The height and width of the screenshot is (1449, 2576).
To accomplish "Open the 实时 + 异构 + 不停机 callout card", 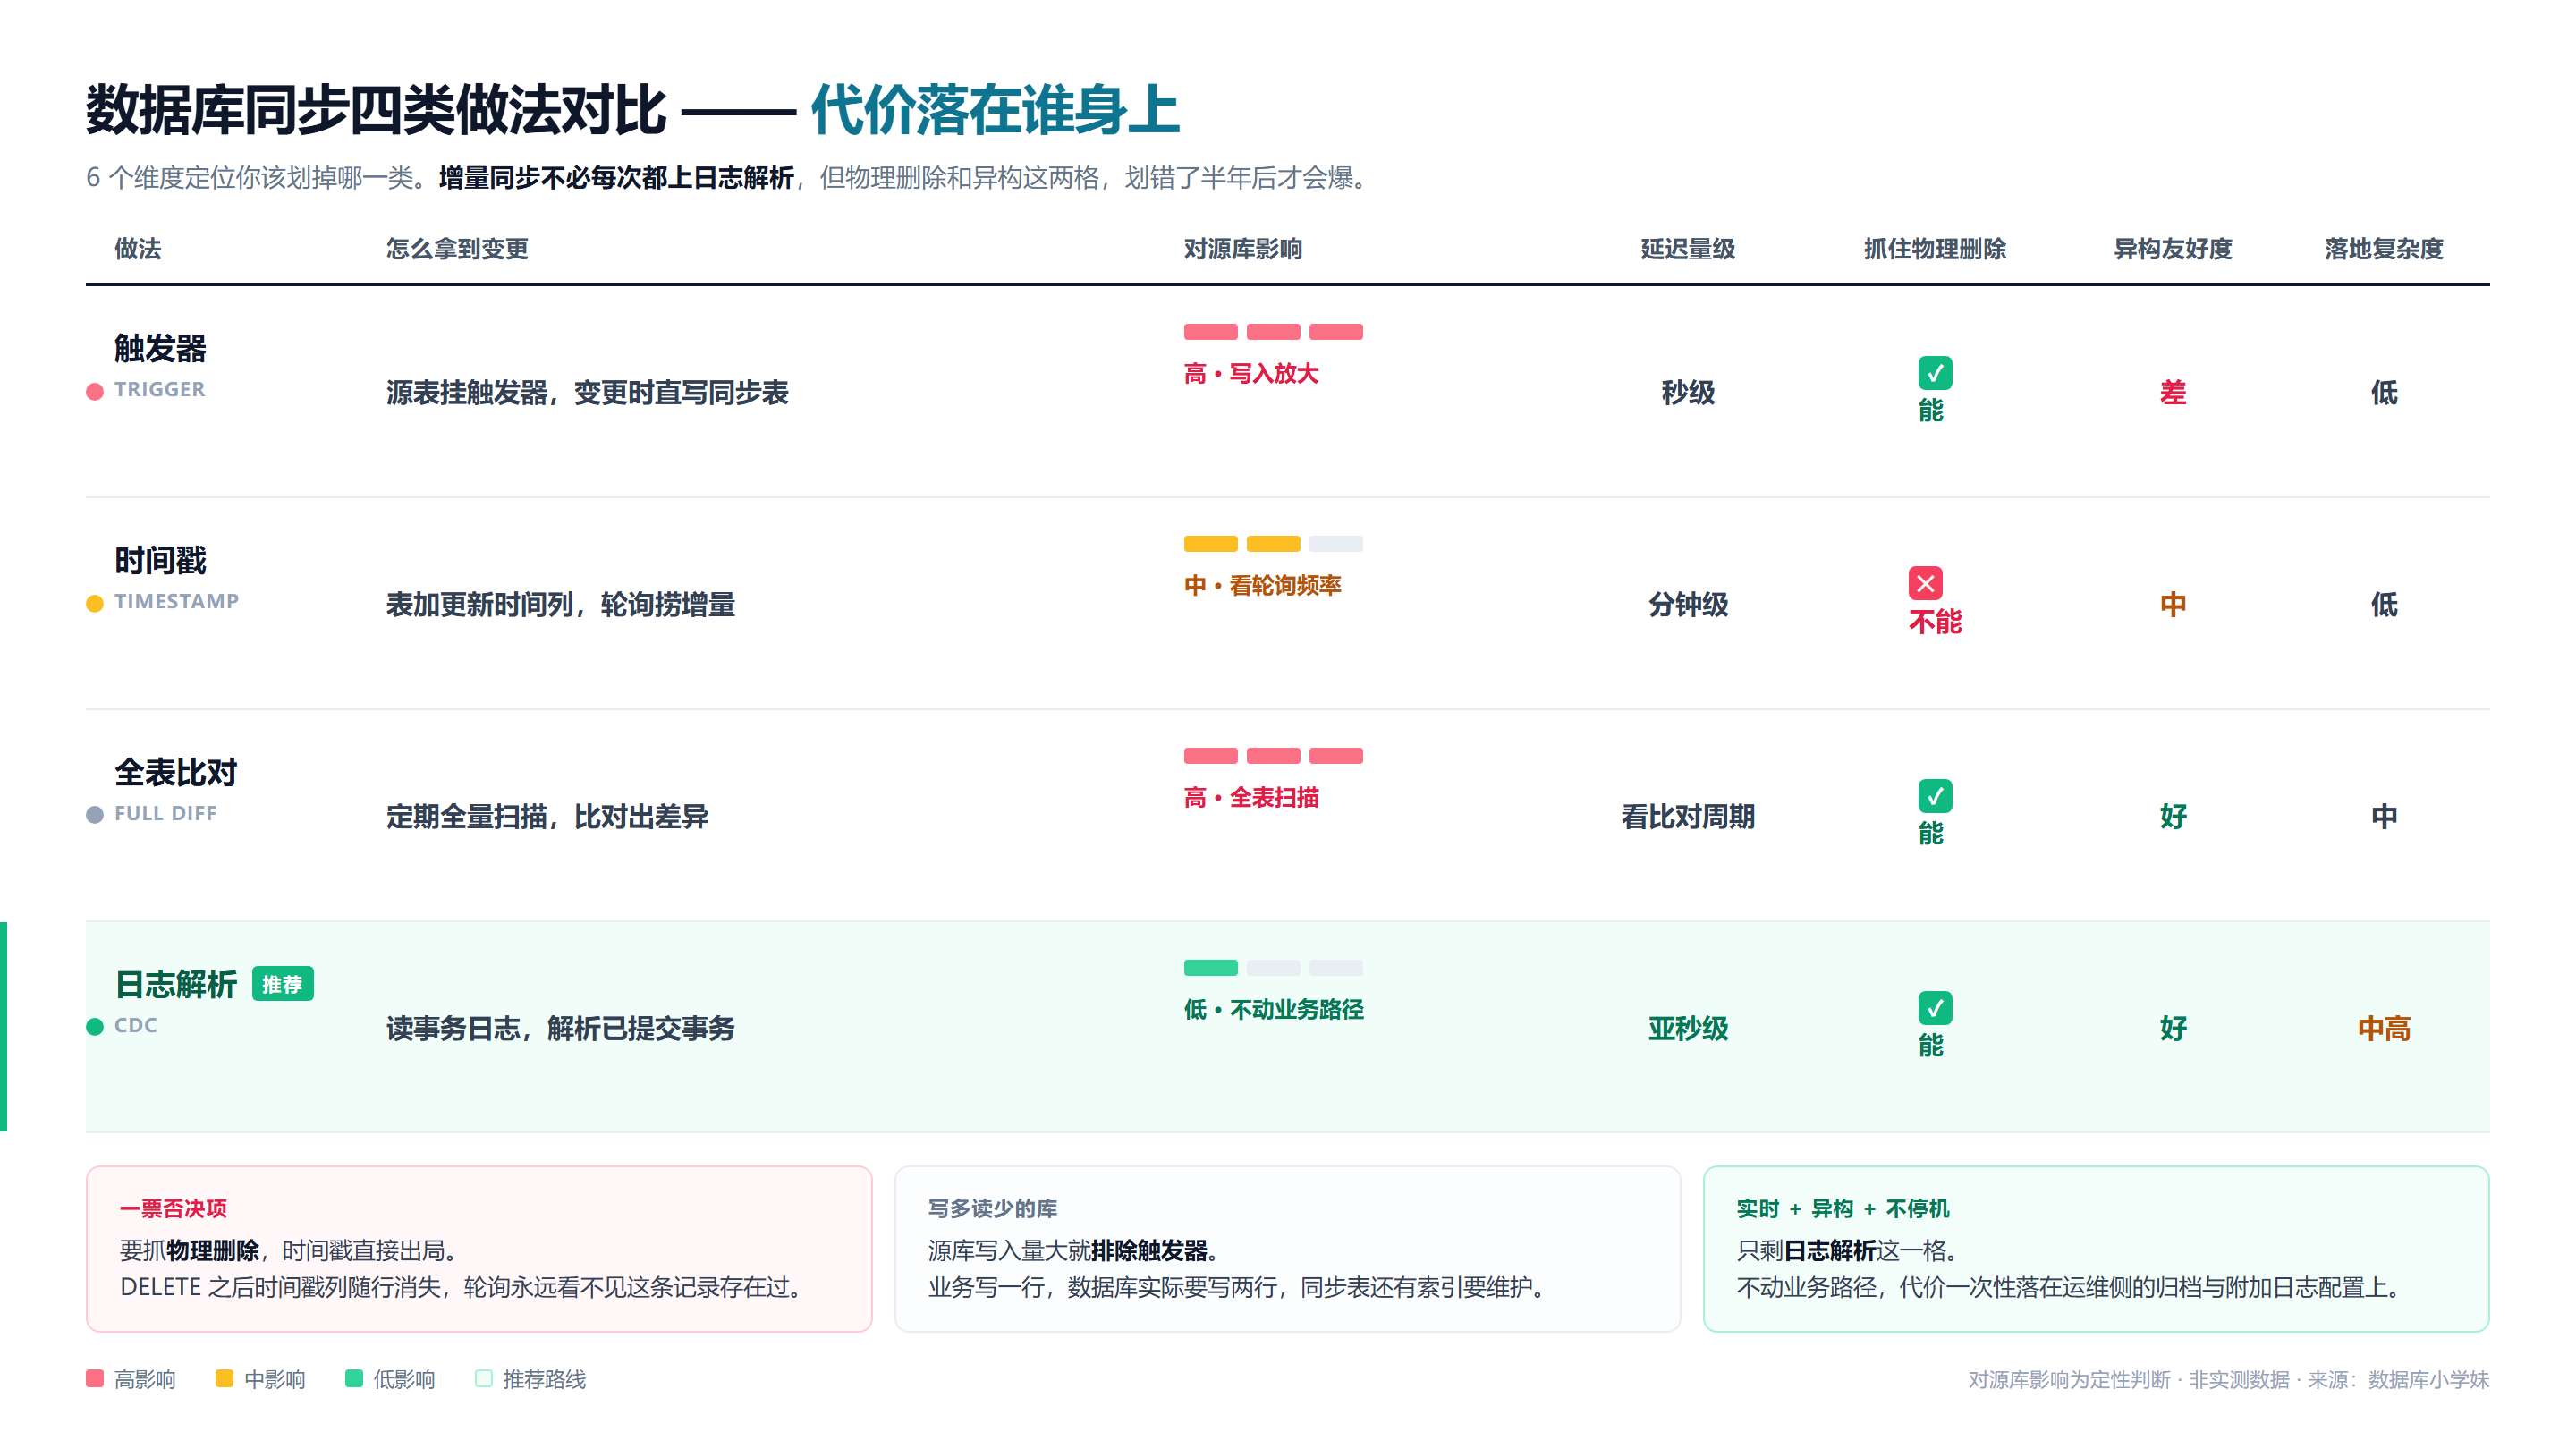I will coord(2096,1249).
